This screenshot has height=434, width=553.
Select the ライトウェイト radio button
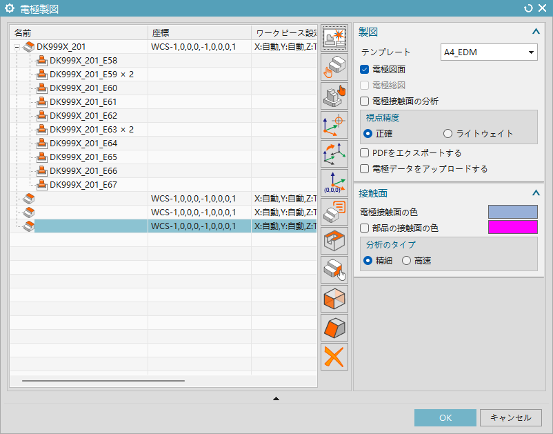pyautogui.click(x=448, y=134)
